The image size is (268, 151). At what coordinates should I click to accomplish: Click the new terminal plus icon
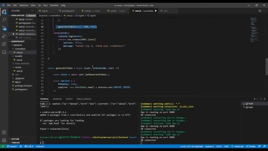pos(254,99)
